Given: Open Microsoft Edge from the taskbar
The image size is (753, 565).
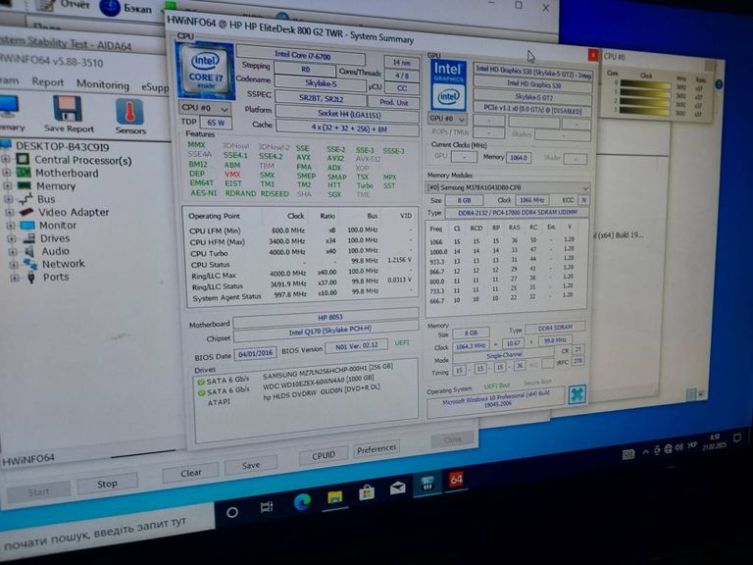Looking at the screenshot, I should point(302,502).
